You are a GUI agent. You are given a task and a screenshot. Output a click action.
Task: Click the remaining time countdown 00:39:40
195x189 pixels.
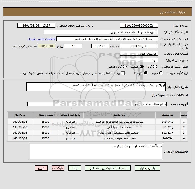47,46
